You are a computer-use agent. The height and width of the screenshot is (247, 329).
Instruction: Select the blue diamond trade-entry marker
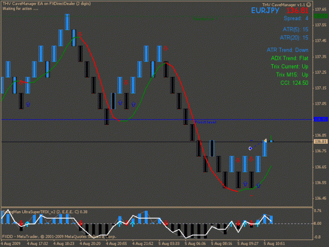(x=250, y=149)
